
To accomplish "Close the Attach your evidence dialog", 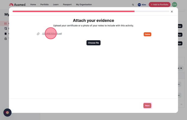I will (x=172, y=11).
